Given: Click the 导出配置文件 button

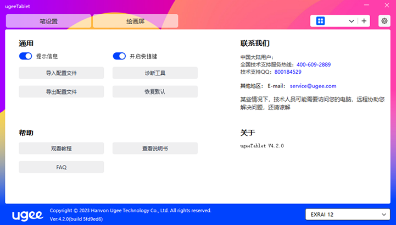Looking at the screenshot, I should click(x=62, y=92).
